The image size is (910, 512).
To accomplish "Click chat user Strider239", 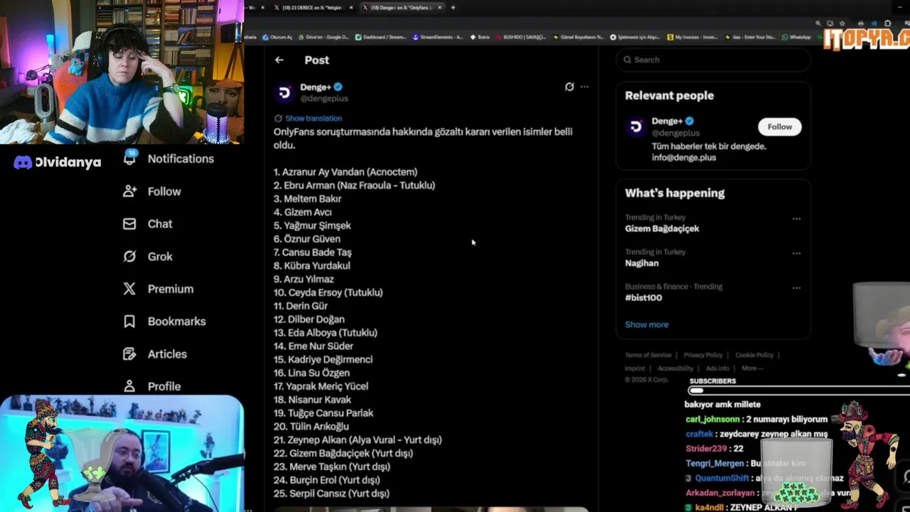I will [706, 449].
